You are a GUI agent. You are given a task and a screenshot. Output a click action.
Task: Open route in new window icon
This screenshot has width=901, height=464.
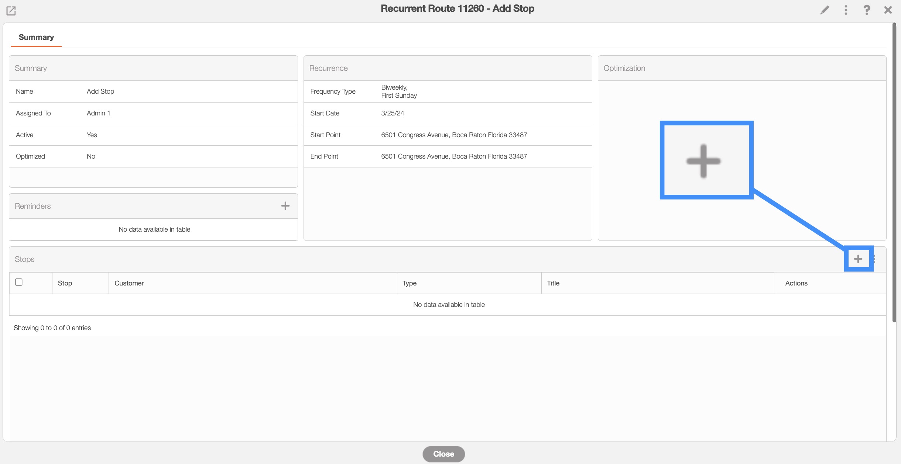point(11,11)
